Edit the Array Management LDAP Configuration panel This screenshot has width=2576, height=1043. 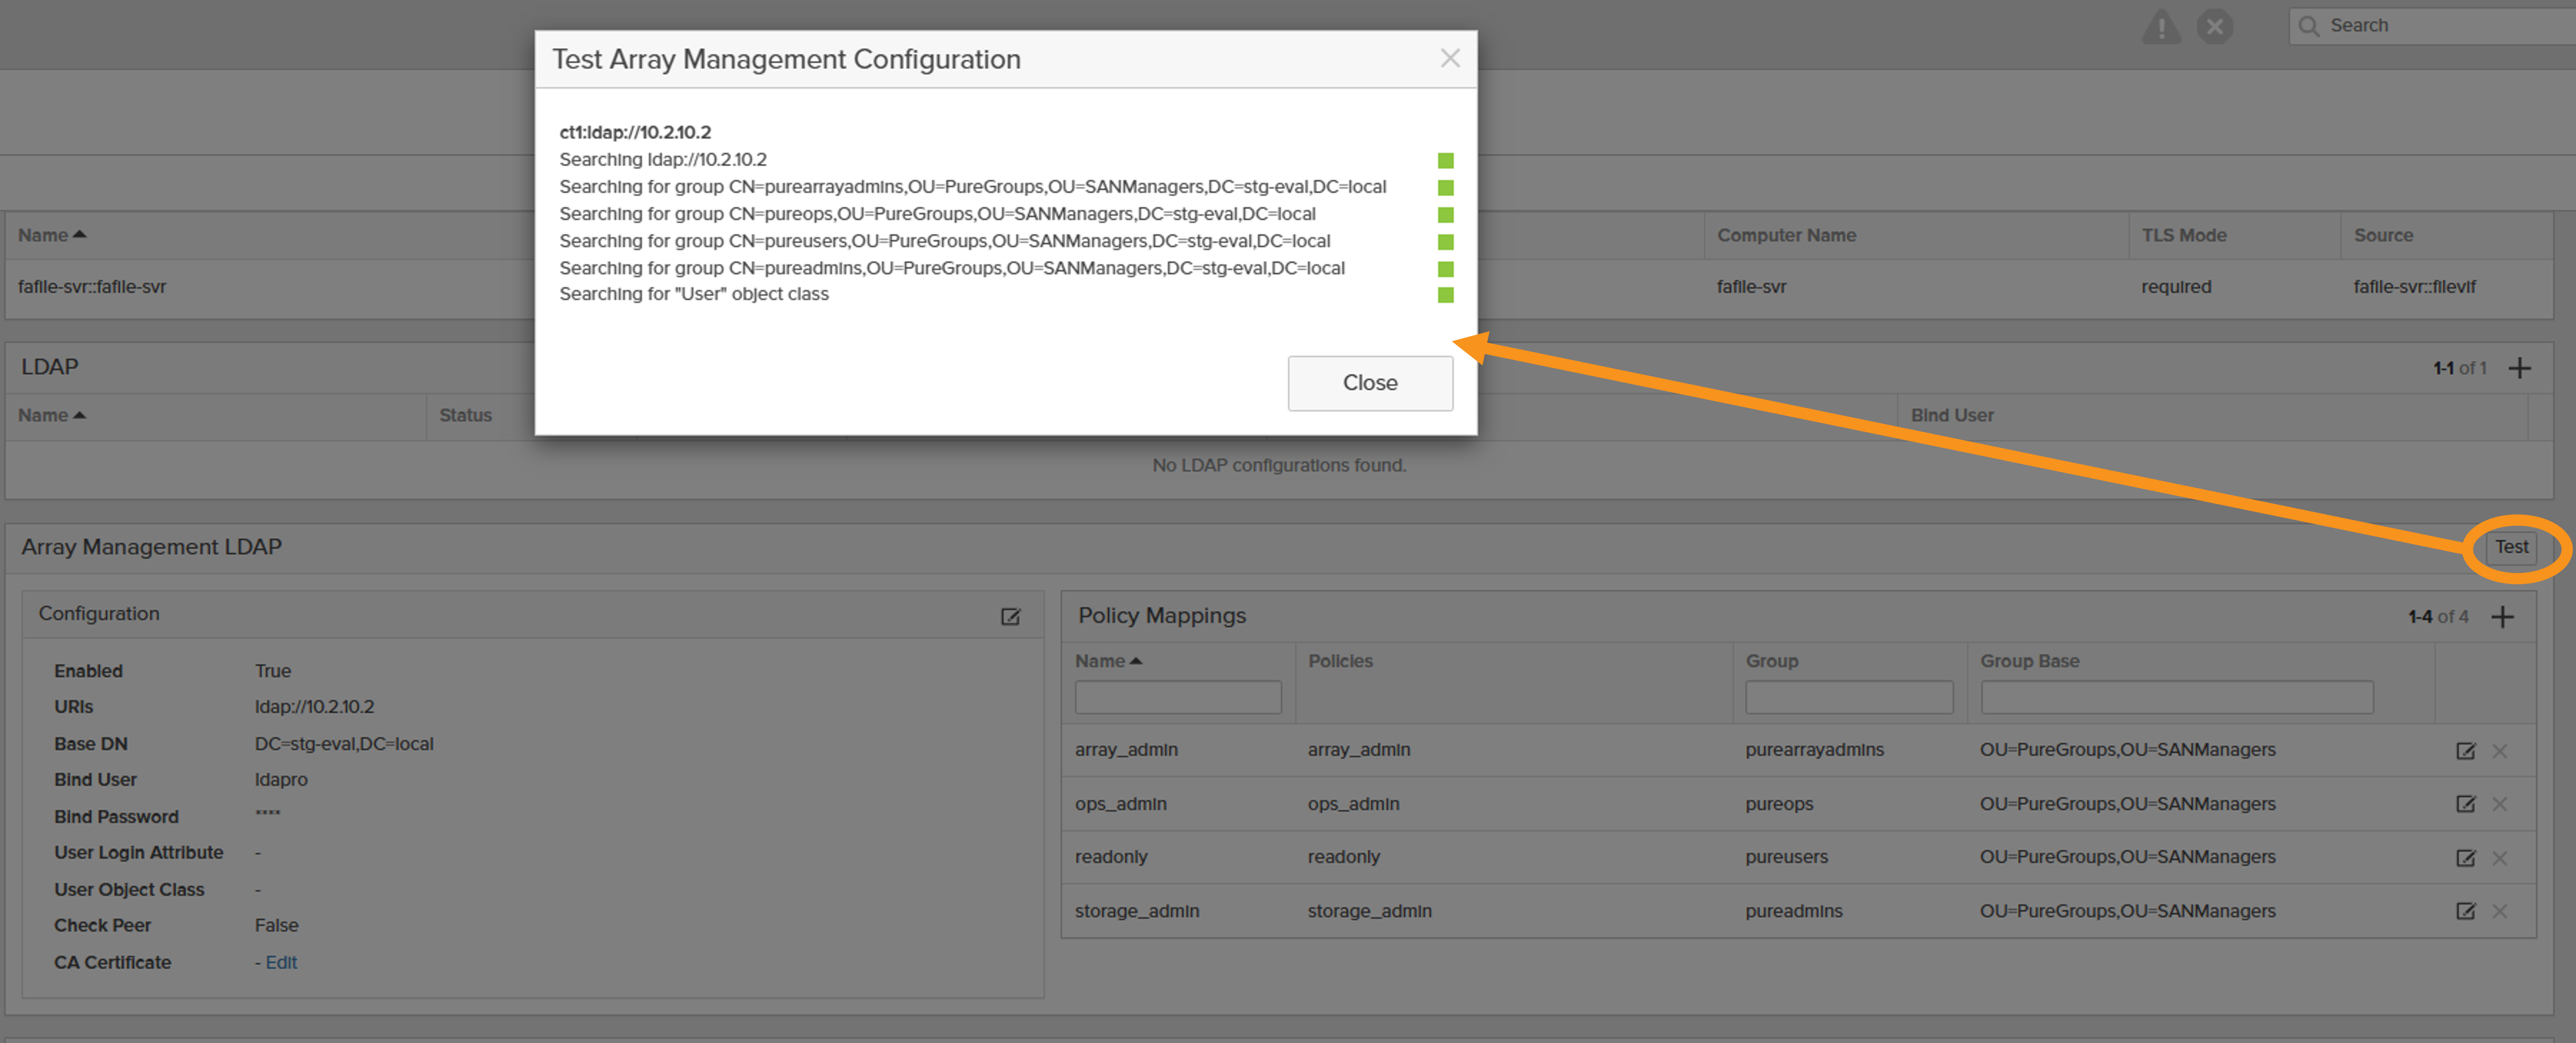(x=1011, y=617)
